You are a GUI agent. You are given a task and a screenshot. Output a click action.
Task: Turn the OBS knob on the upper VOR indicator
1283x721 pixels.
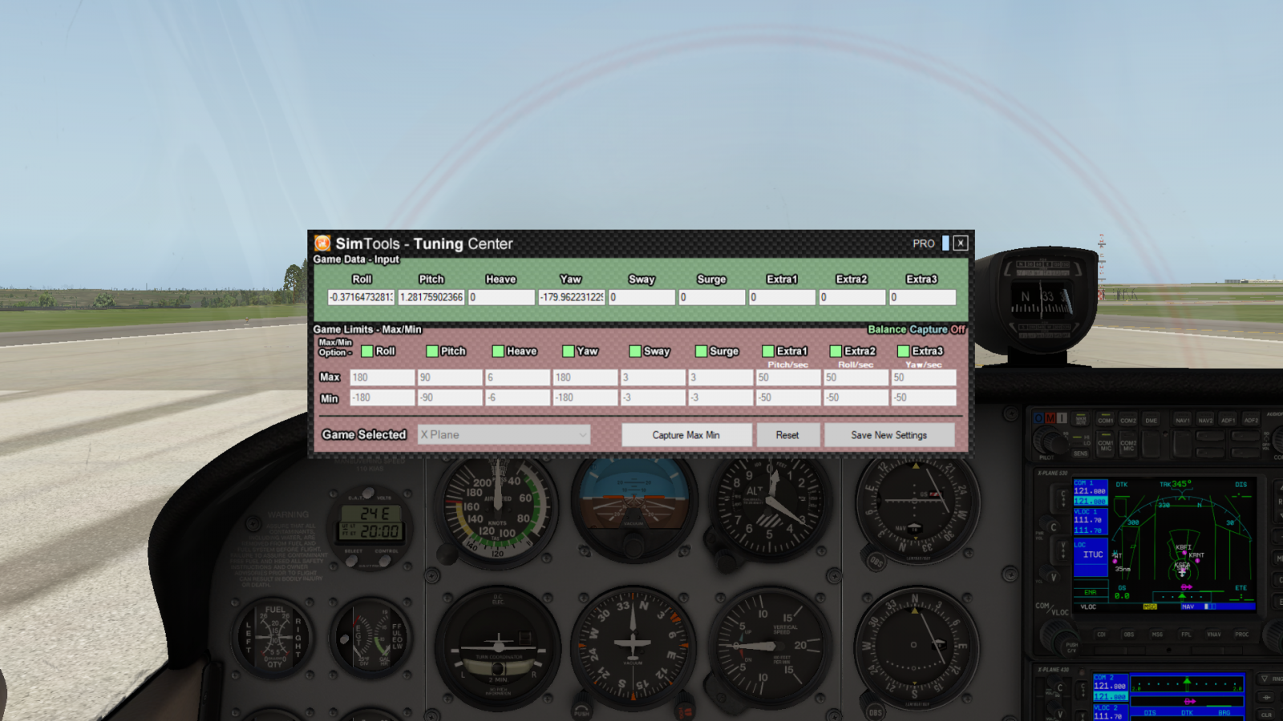[876, 562]
